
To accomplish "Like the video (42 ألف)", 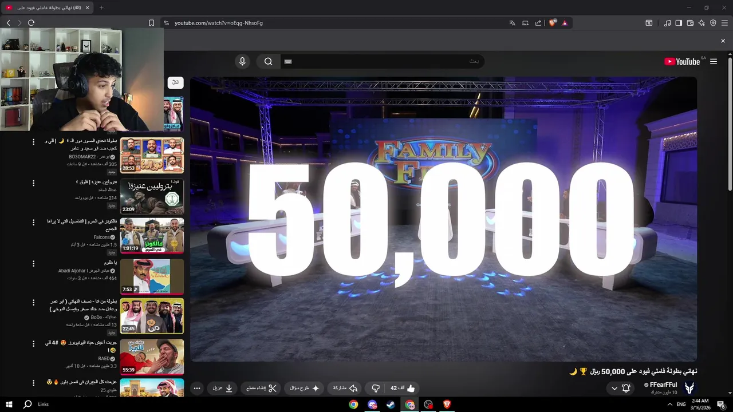I will tap(403, 388).
